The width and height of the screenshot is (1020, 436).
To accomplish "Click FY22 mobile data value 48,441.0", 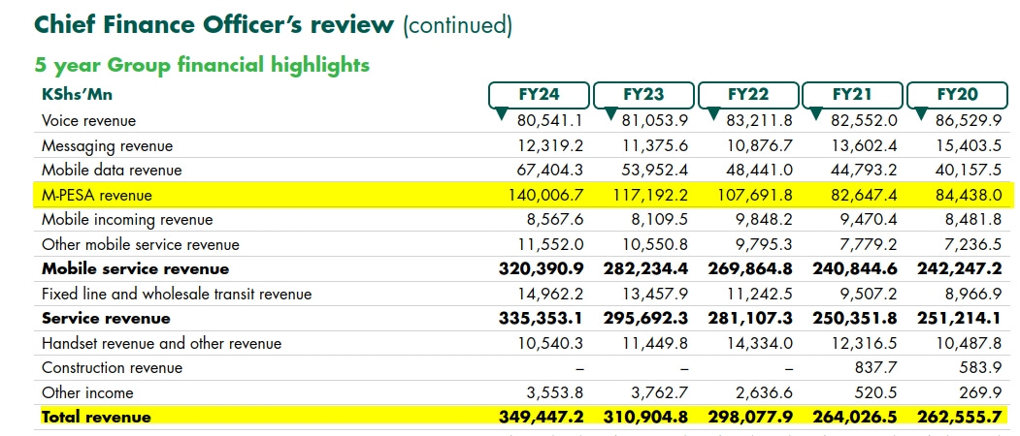I will pos(760,171).
